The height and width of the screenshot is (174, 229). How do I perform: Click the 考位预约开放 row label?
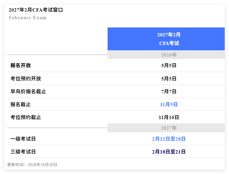point(26,78)
